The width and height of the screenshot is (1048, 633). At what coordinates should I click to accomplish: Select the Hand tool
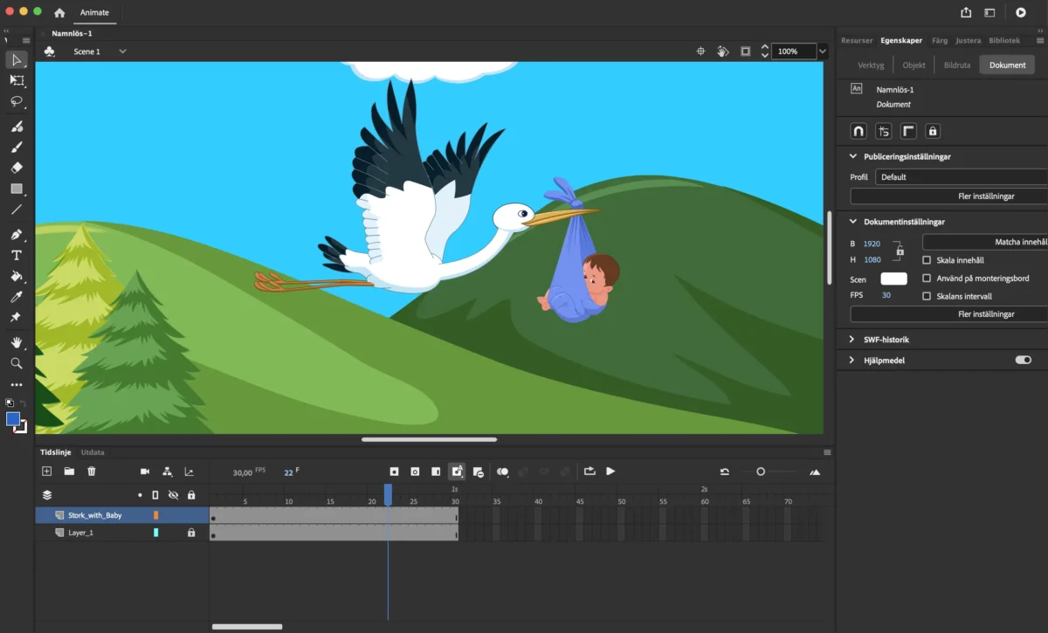[x=17, y=342]
